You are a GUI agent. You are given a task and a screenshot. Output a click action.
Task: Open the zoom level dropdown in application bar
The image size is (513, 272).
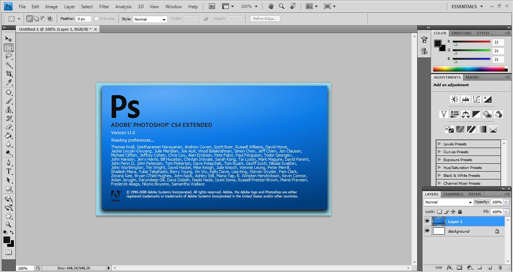(249, 6)
